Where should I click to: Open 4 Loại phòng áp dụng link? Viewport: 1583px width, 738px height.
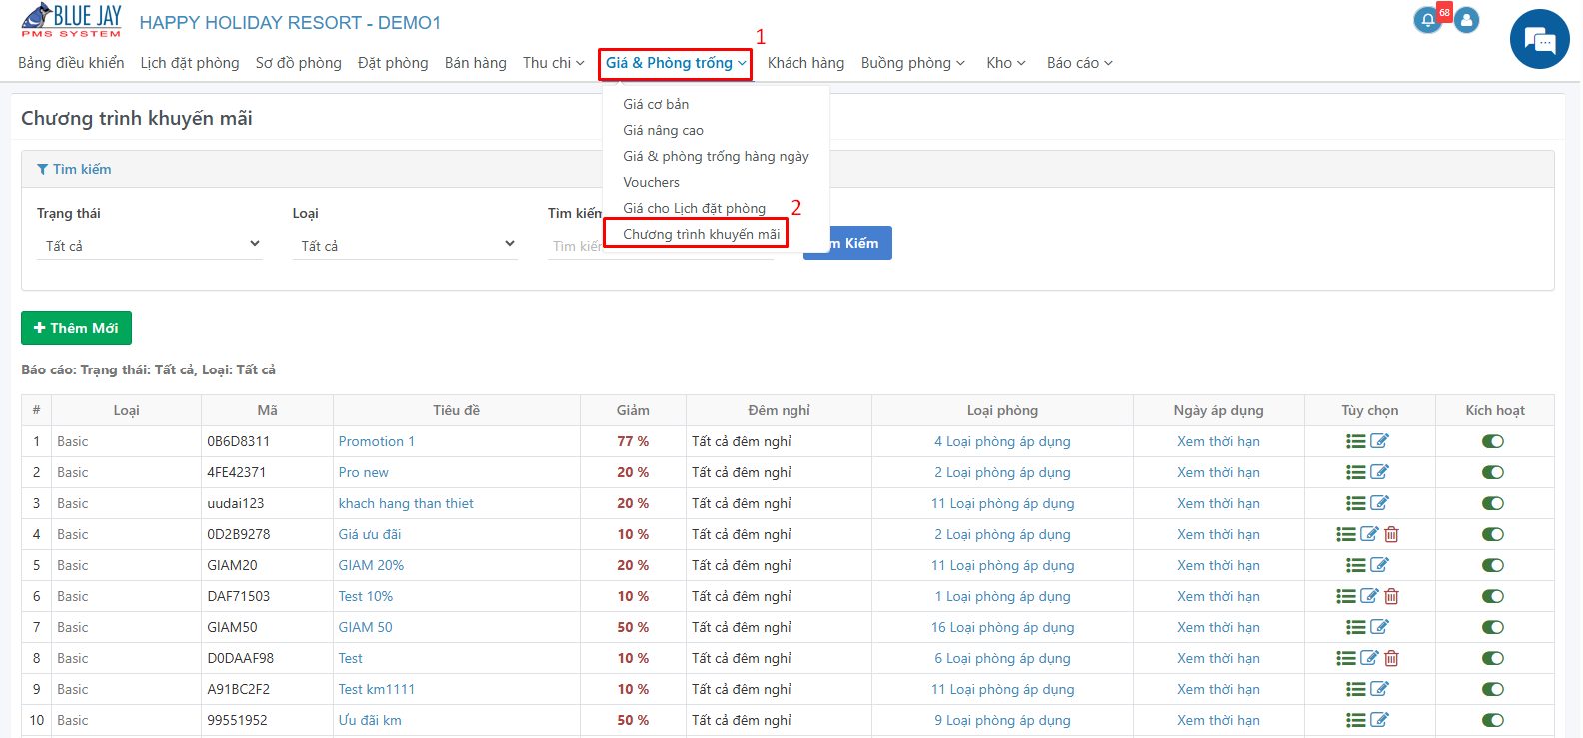(1002, 441)
